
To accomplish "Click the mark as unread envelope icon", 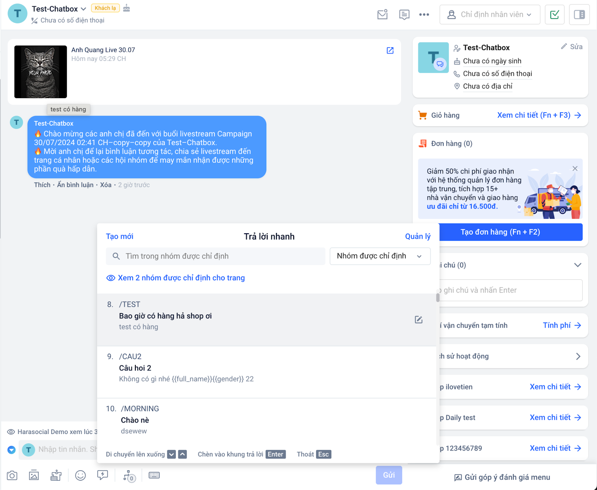I will pyautogui.click(x=382, y=15).
